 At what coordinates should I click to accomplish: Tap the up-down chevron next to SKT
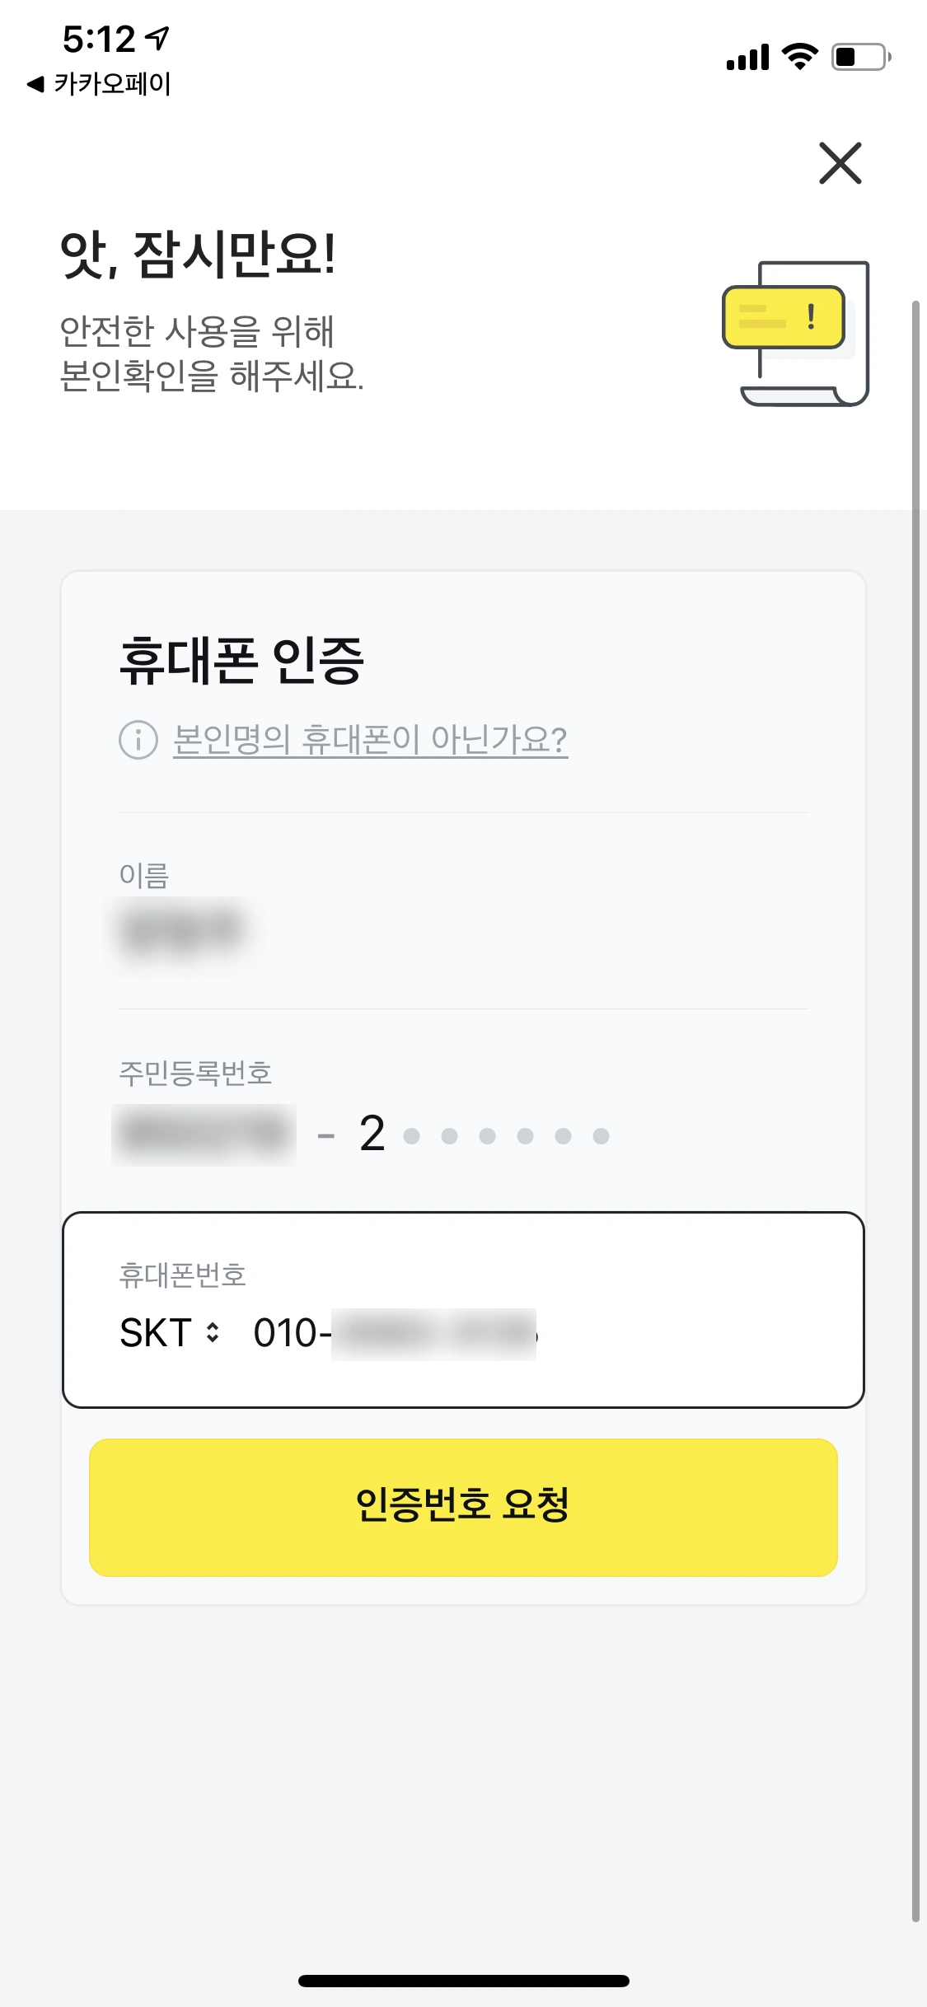point(213,1332)
